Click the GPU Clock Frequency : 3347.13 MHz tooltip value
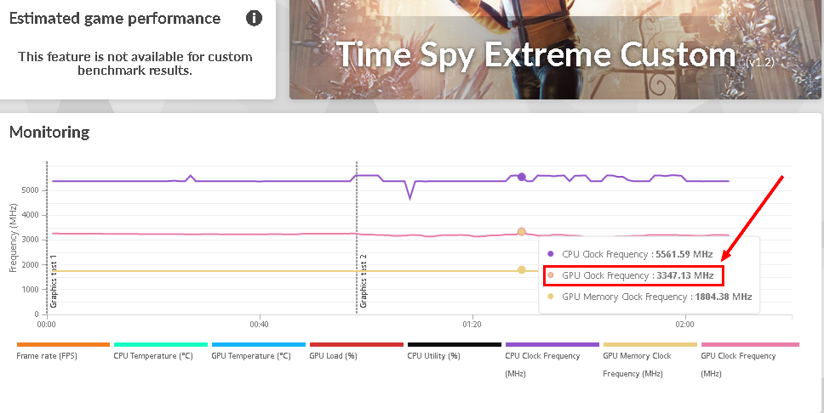 tap(638, 275)
